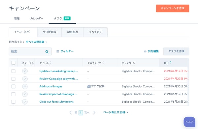Select the 今日が期限 filter tab
This screenshot has height=129, width=198.
tap(49, 32)
